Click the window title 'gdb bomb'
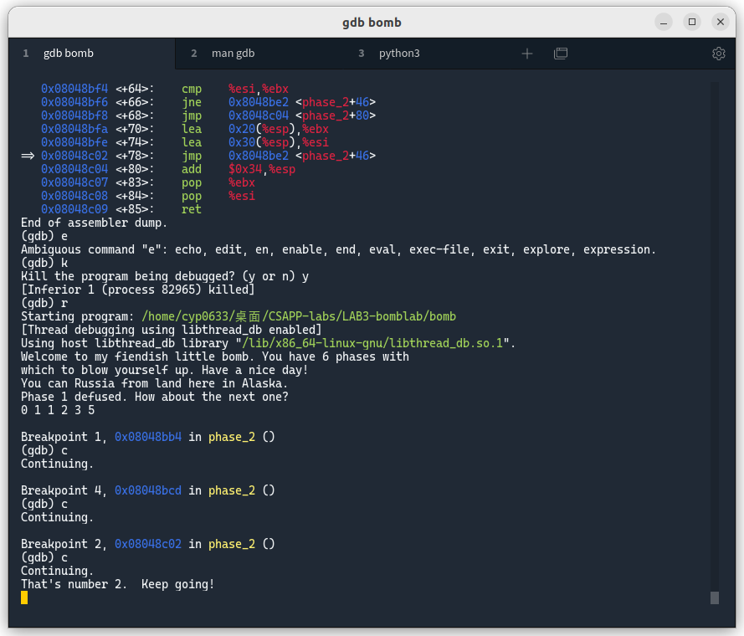This screenshot has width=744, height=636. click(x=372, y=23)
